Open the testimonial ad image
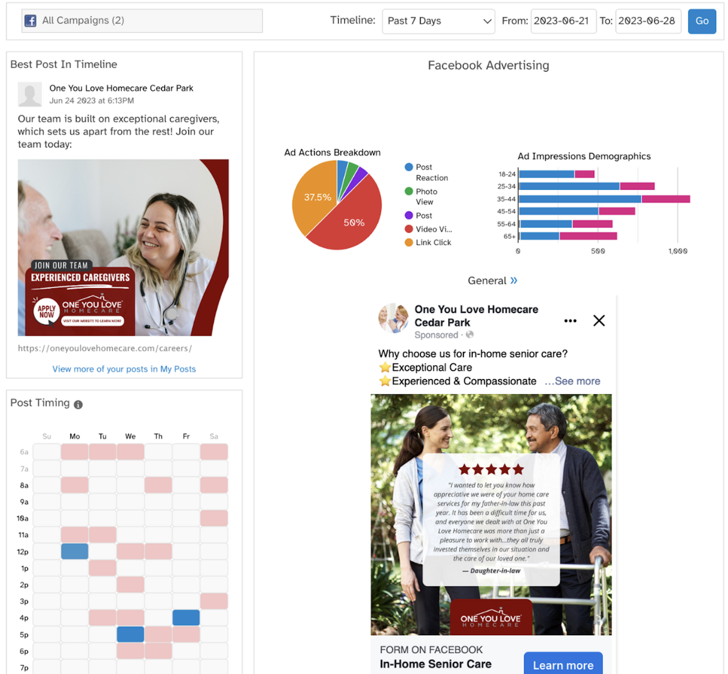728x674 pixels. [x=491, y=515]
